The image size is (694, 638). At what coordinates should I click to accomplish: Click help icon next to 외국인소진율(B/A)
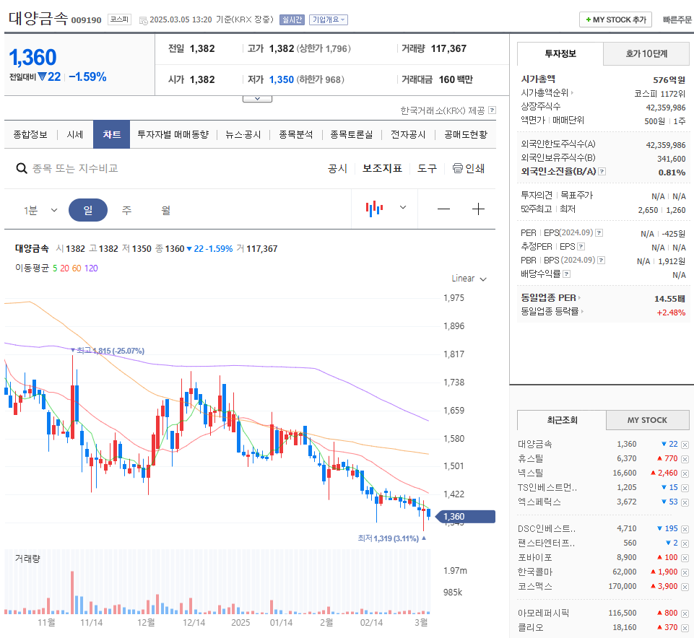click(602, 172)
